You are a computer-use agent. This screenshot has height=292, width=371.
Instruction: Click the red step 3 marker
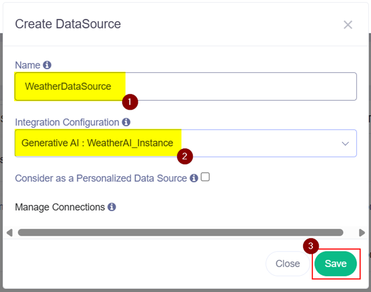311,246
